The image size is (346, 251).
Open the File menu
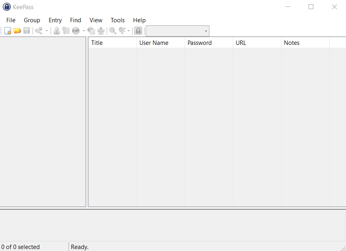point(11,20)
